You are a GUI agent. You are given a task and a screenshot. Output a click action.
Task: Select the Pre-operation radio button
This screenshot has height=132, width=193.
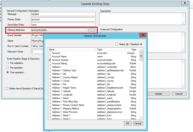click(x=8, y=68)
